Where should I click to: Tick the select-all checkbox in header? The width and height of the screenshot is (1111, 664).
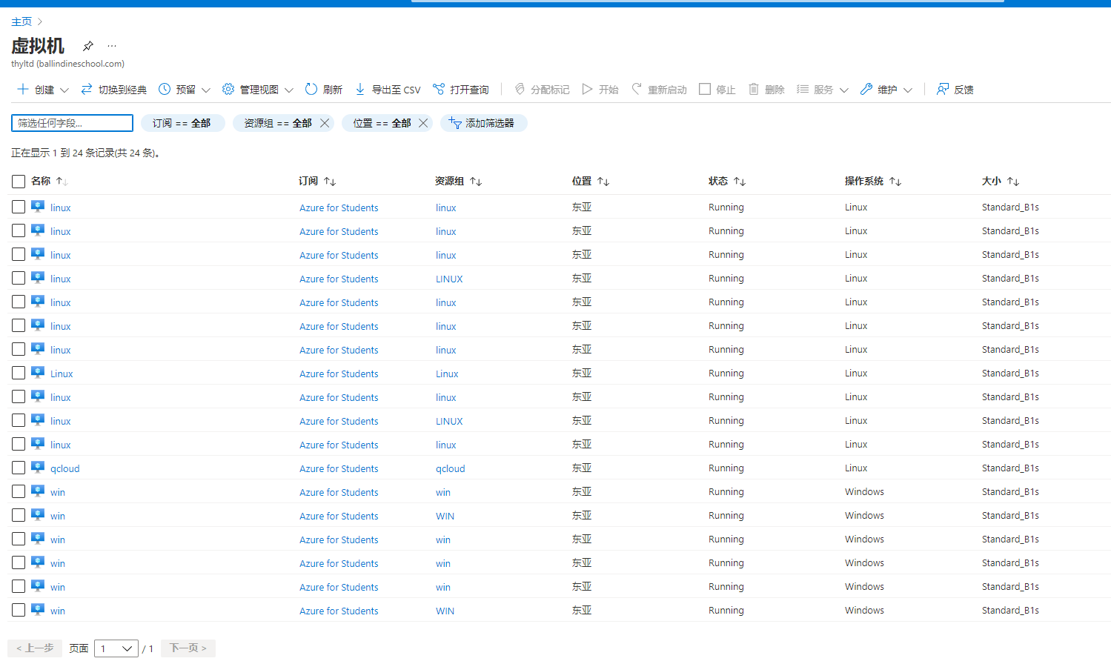point(19,182)
